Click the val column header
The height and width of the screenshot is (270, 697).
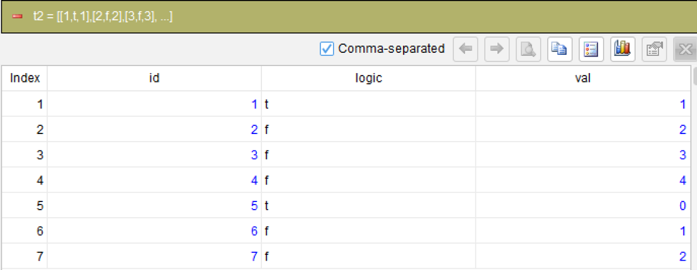(x=583, y=78)
